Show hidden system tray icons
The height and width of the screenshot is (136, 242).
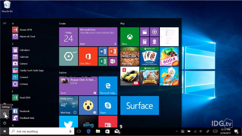[177, 131]
